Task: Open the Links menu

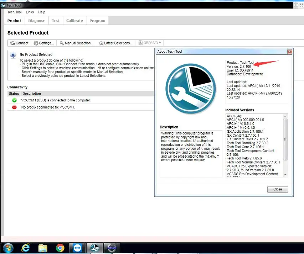Action: (30, 12)
